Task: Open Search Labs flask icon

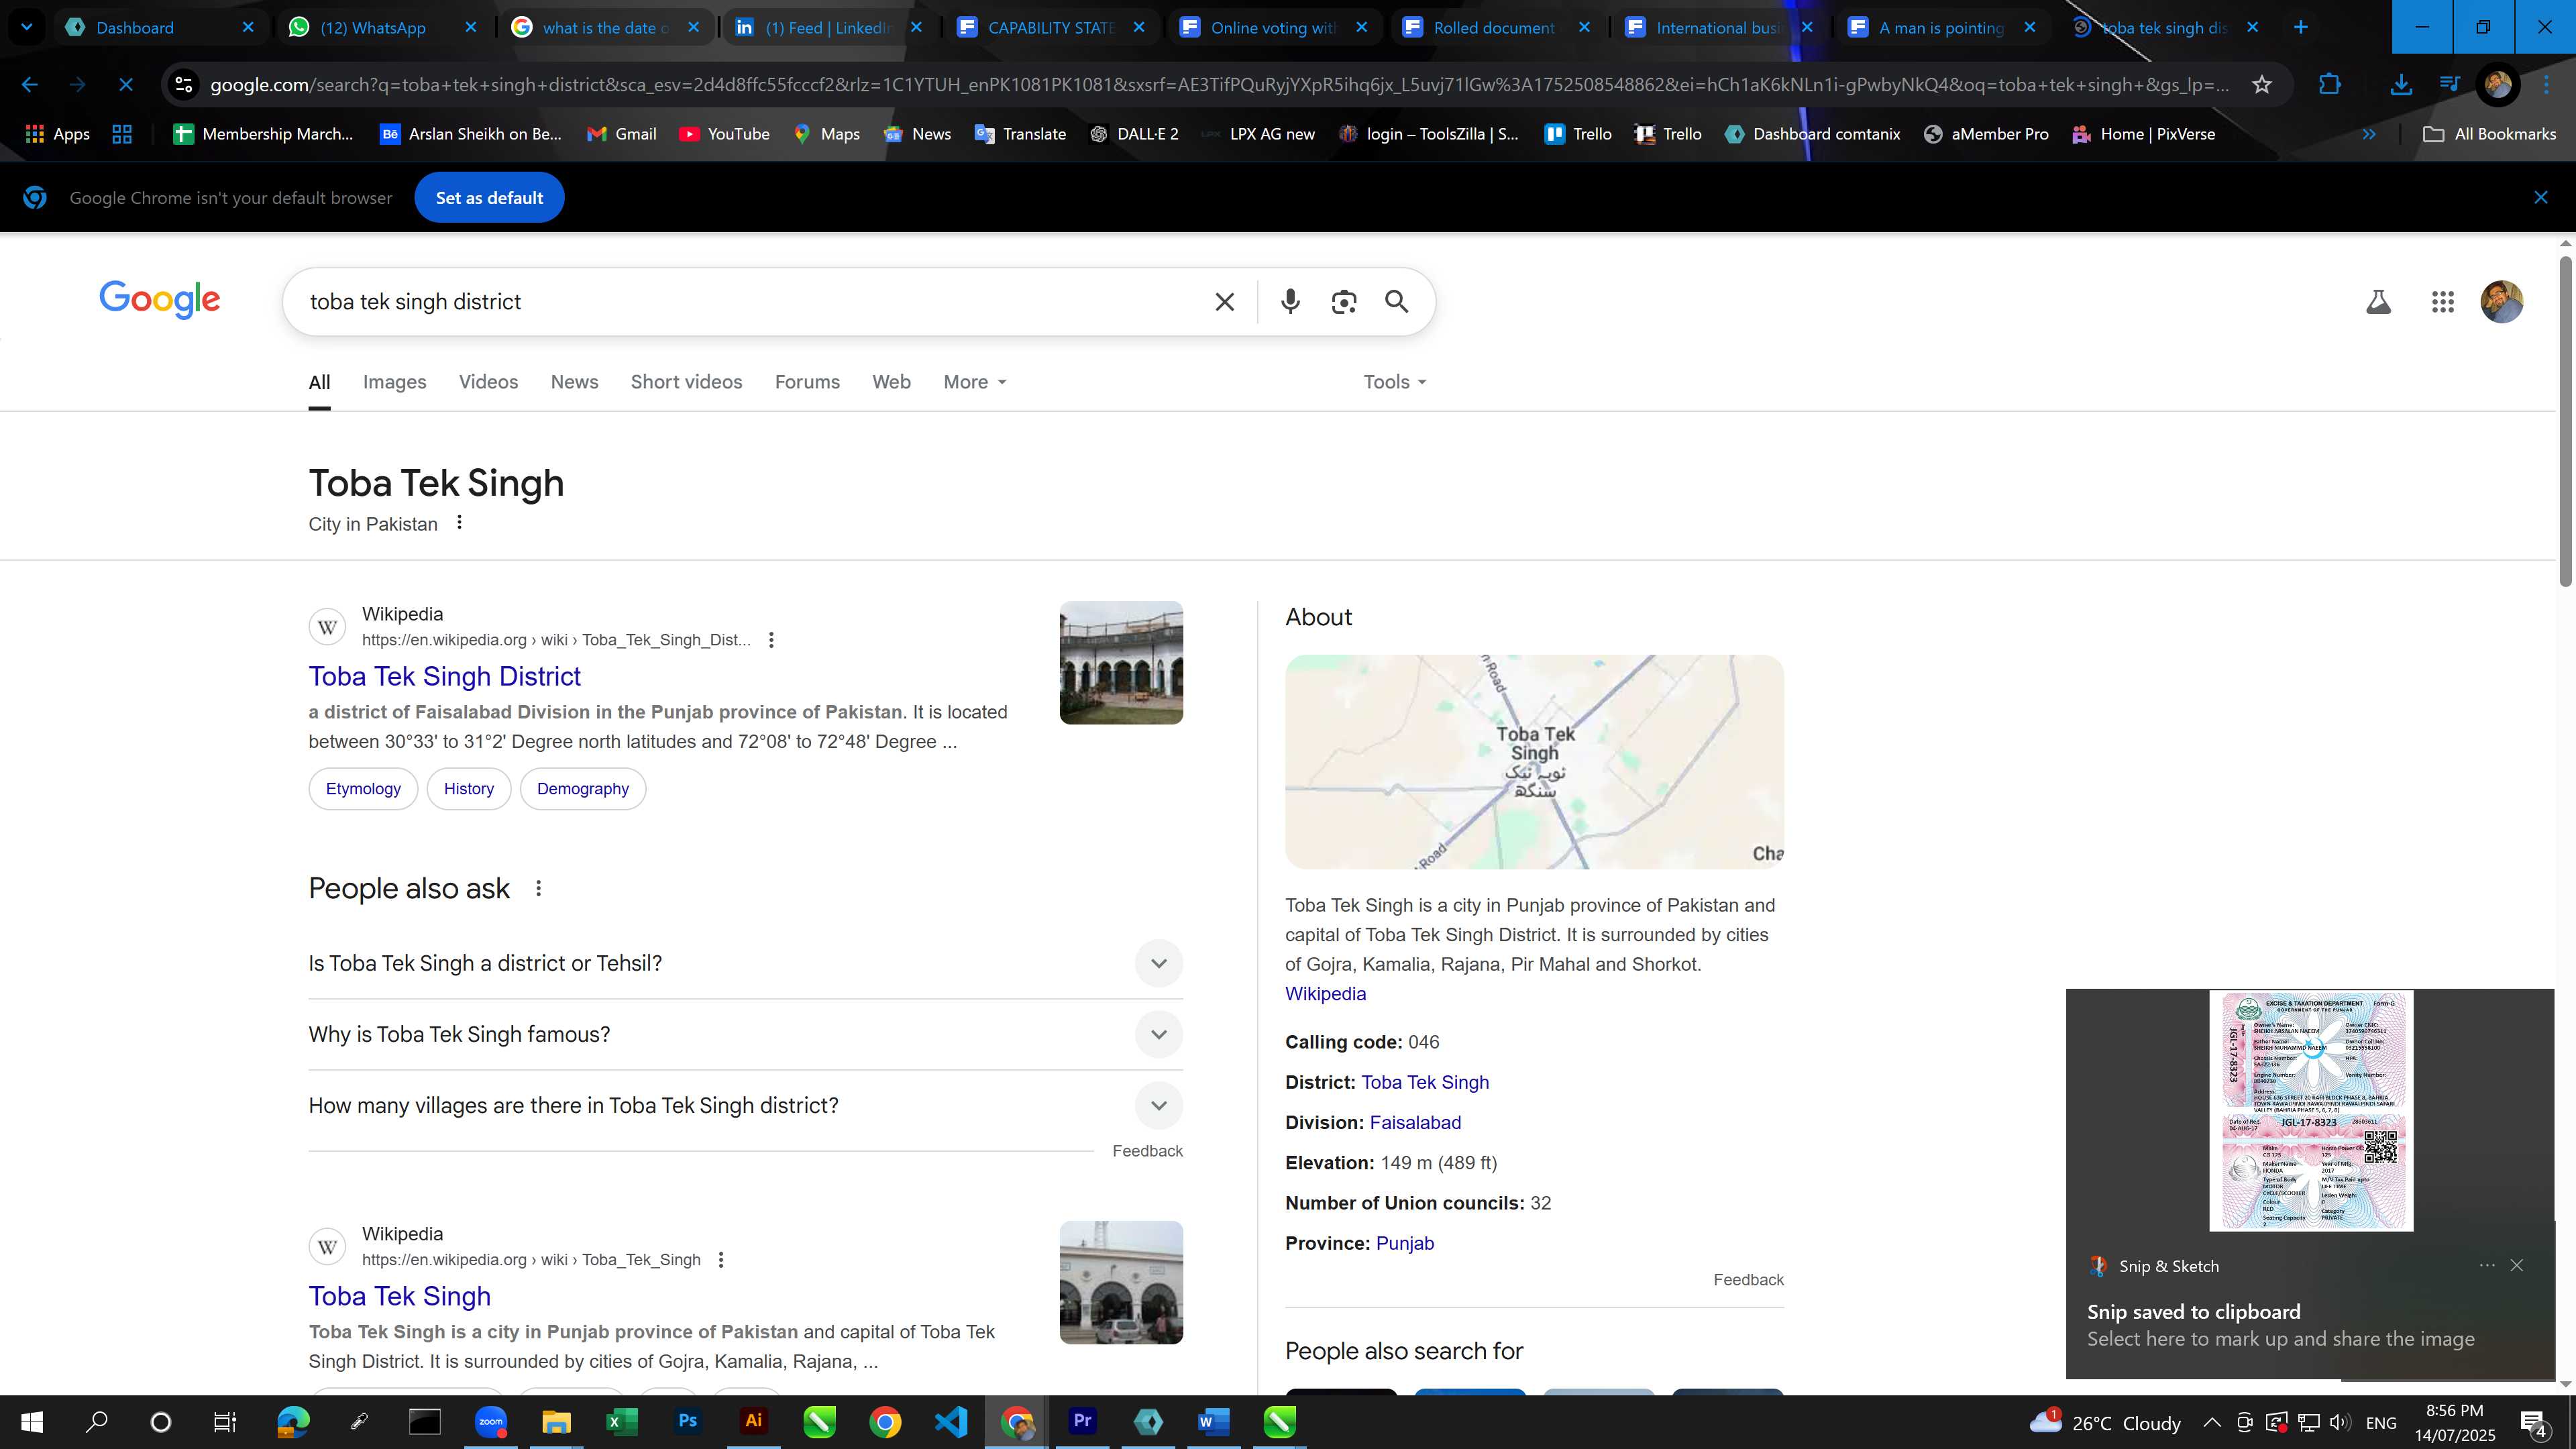Action: pyautogui.click(x=2378, y=301)
